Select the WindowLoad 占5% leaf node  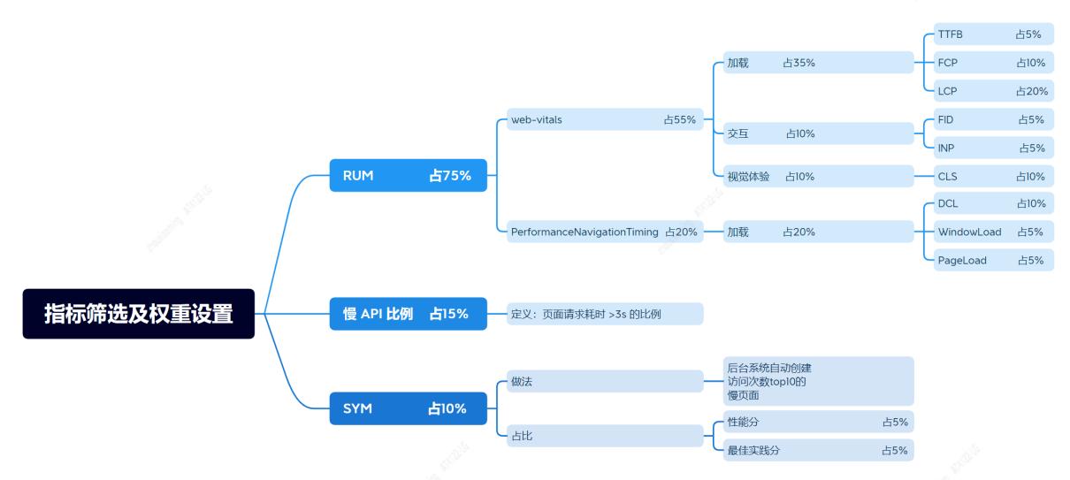click(x=994, y=232)
